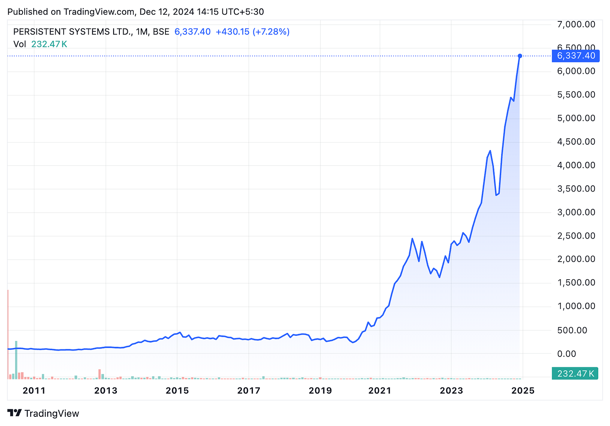
Task: Click the 2021 time axis label
Action: (380, 391)
